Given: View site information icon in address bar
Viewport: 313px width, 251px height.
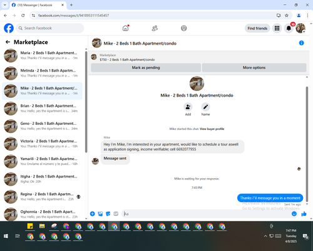Looking at the screenshot, I should pyautogui.click(x=33, y=15).
